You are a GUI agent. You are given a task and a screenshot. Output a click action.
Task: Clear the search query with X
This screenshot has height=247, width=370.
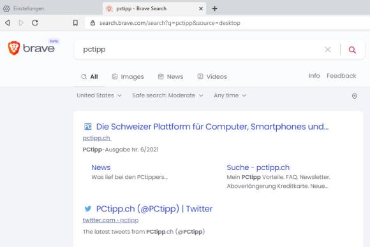327,50
